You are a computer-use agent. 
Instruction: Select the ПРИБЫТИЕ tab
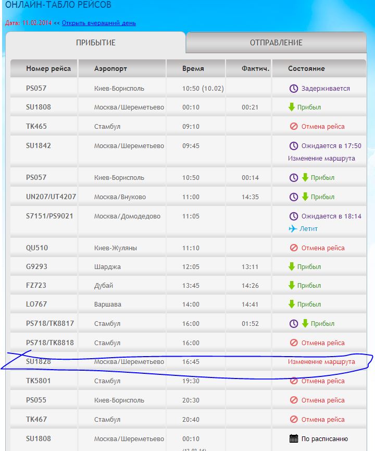tap(96, 43)
